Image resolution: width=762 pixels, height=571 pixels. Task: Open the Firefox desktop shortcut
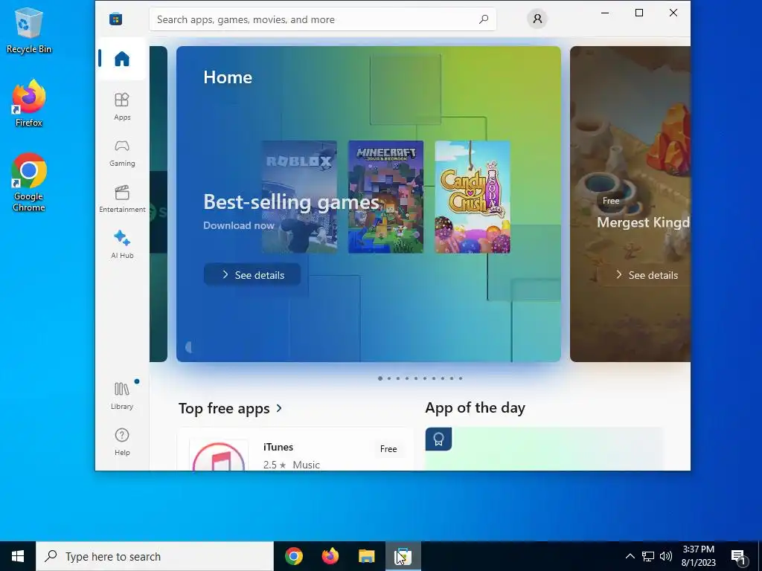29,103
